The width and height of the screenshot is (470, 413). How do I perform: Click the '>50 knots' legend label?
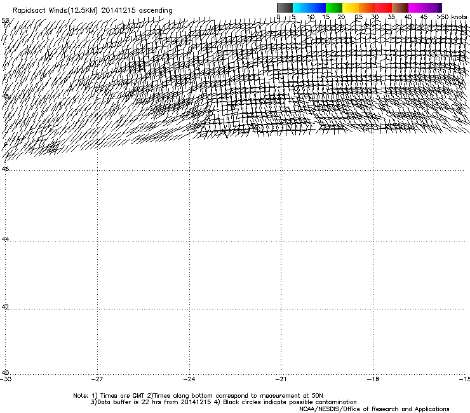[452, 17]
